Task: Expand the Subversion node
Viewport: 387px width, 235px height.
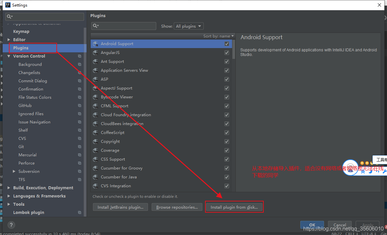Action: (14, 171)
